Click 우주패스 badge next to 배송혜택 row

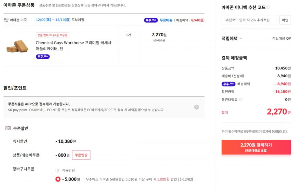(229, 84)
